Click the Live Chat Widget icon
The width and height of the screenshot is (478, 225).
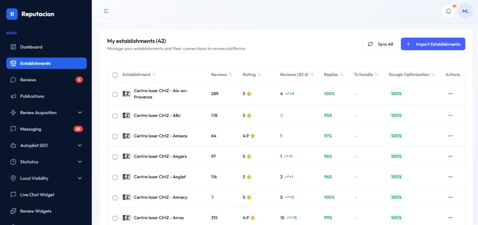13,195
